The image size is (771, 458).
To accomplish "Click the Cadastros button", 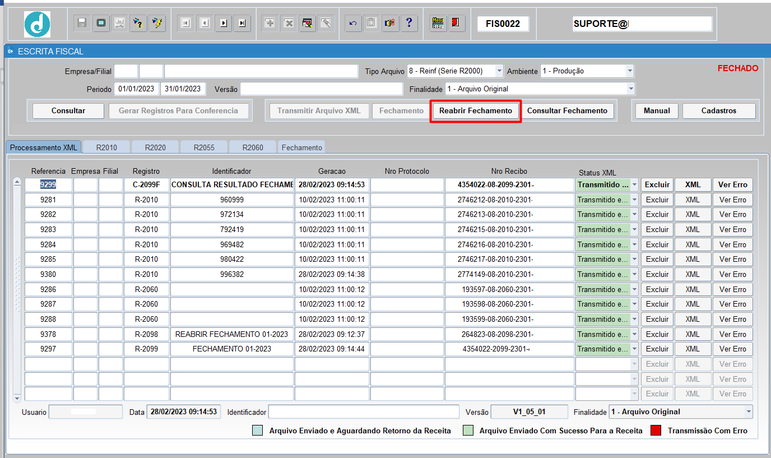I will 719,111.
